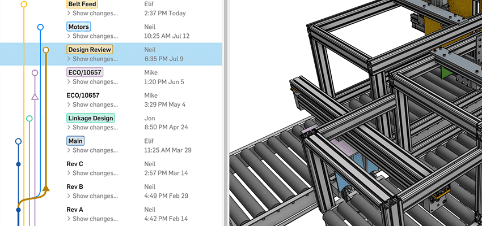Expand Show changes under Rev A
Image resolution: width=482 pixels, height=226 pixels.
[x=92, y=219]
